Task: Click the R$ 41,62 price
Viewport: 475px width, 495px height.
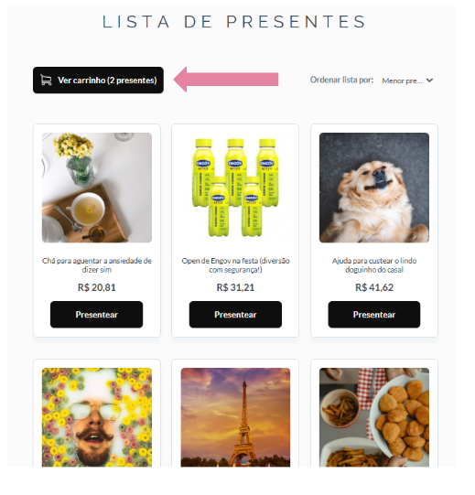Action: pos(374,287)
